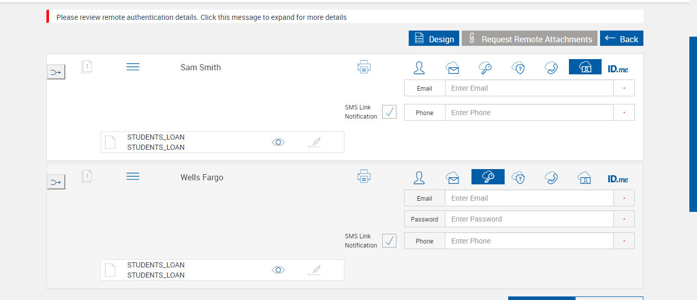Screen dimensions: 697x300
Task: Select phone call authentication for Wells Fargo
Action: 551,178
